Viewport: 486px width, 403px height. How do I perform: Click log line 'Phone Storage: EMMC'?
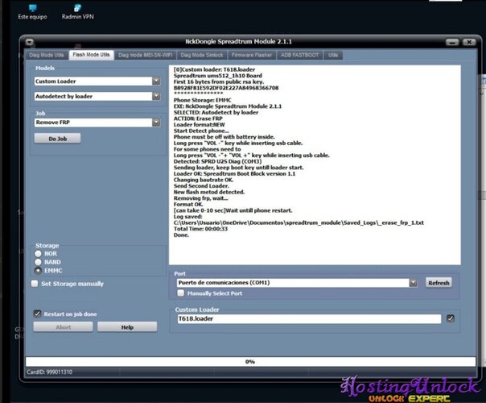coord(203,100)
